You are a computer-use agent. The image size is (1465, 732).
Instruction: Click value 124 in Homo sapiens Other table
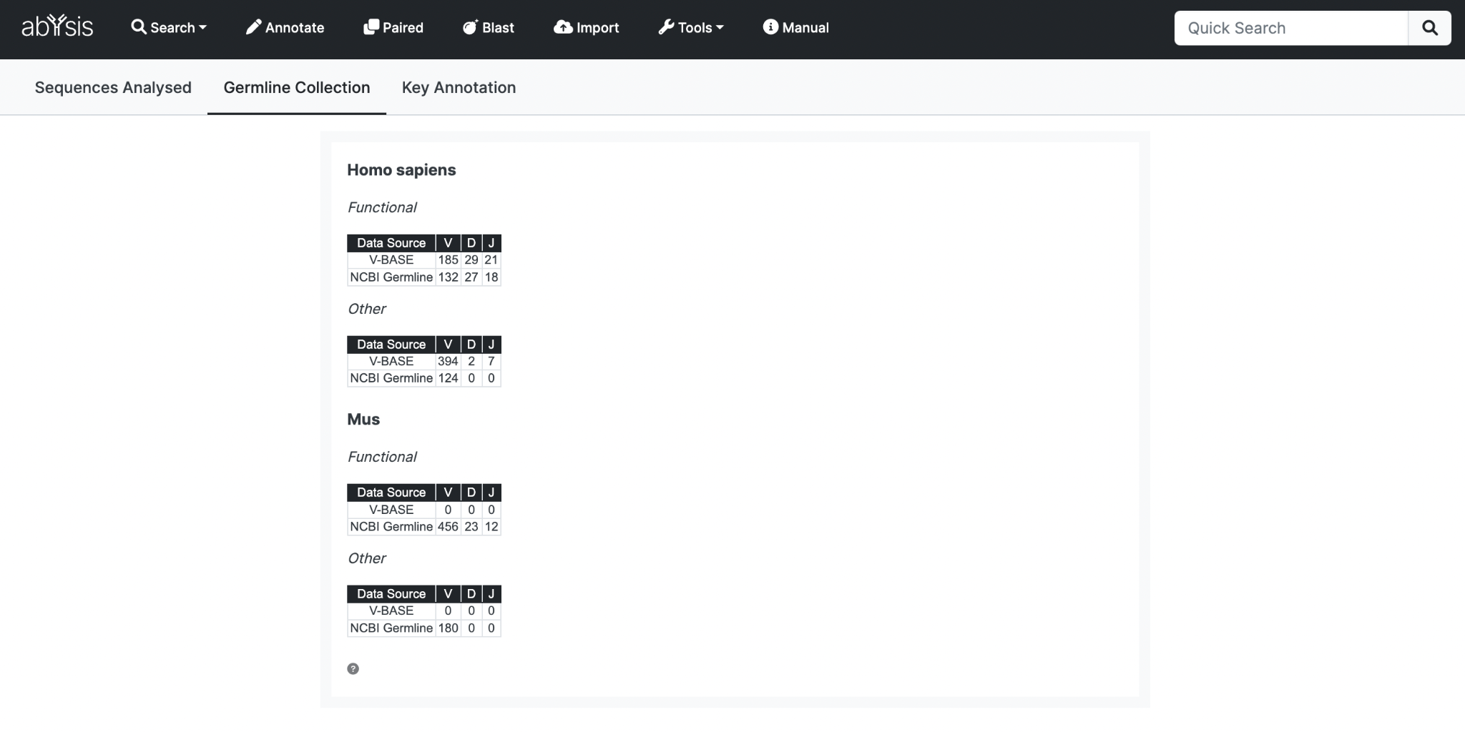pyautogui.click(x=448, y=378)
